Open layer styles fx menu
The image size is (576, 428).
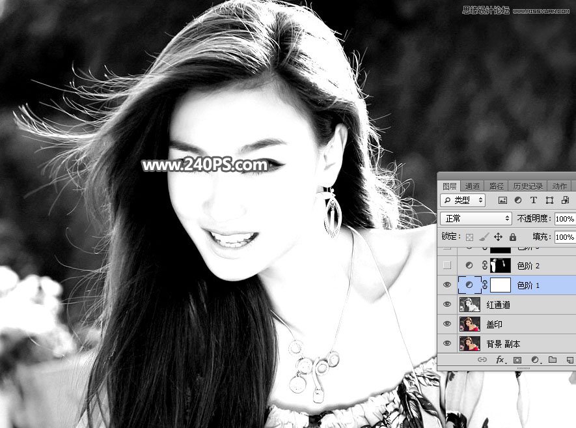click(x=501, y=360)
